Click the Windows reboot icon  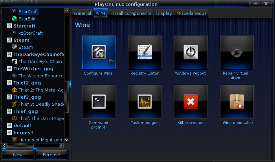[x=191, y=52]
